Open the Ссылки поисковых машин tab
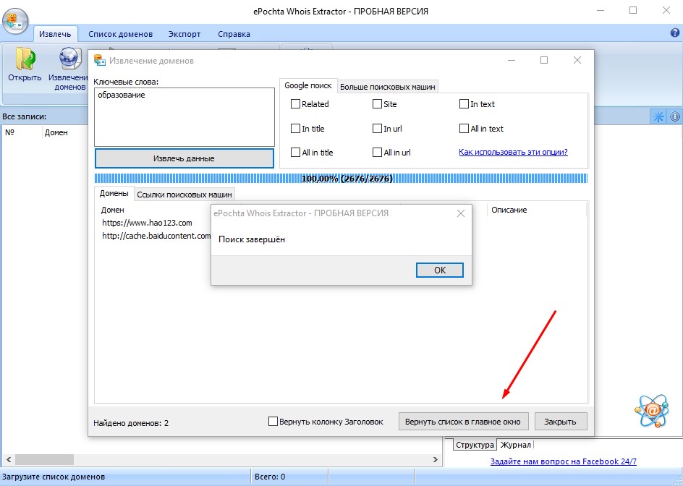 pyautogui.click(x=184, y=195)
